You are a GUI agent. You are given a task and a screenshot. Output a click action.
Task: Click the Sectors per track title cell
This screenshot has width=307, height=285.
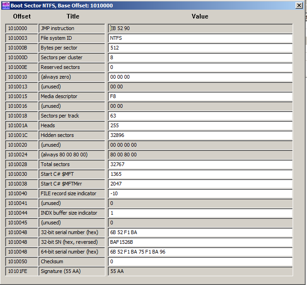pos(72,116)
